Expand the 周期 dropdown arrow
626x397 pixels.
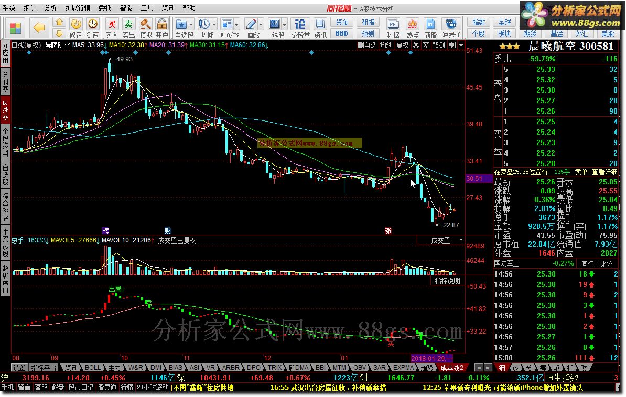(x=214, y=25)
